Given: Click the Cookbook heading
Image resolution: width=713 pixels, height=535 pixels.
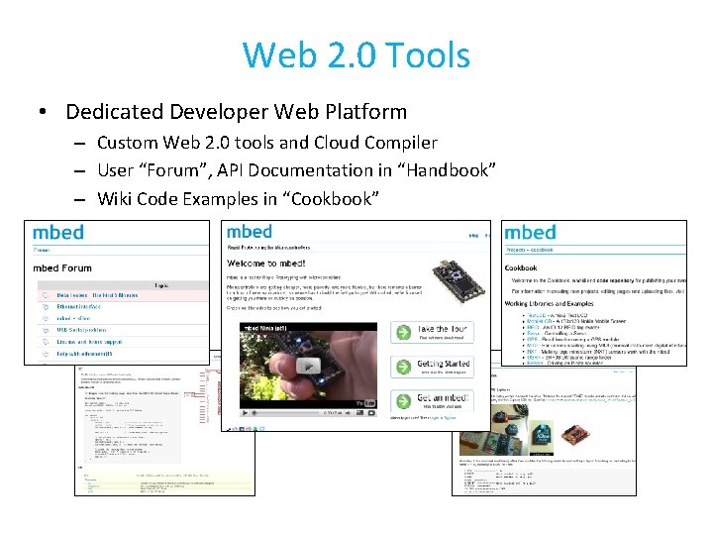Looking at the screenshot, I should (521, 267).
